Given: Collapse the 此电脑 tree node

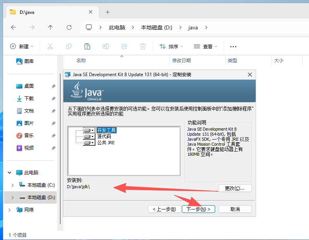Looking at the screenshot, I should (9, 173).
